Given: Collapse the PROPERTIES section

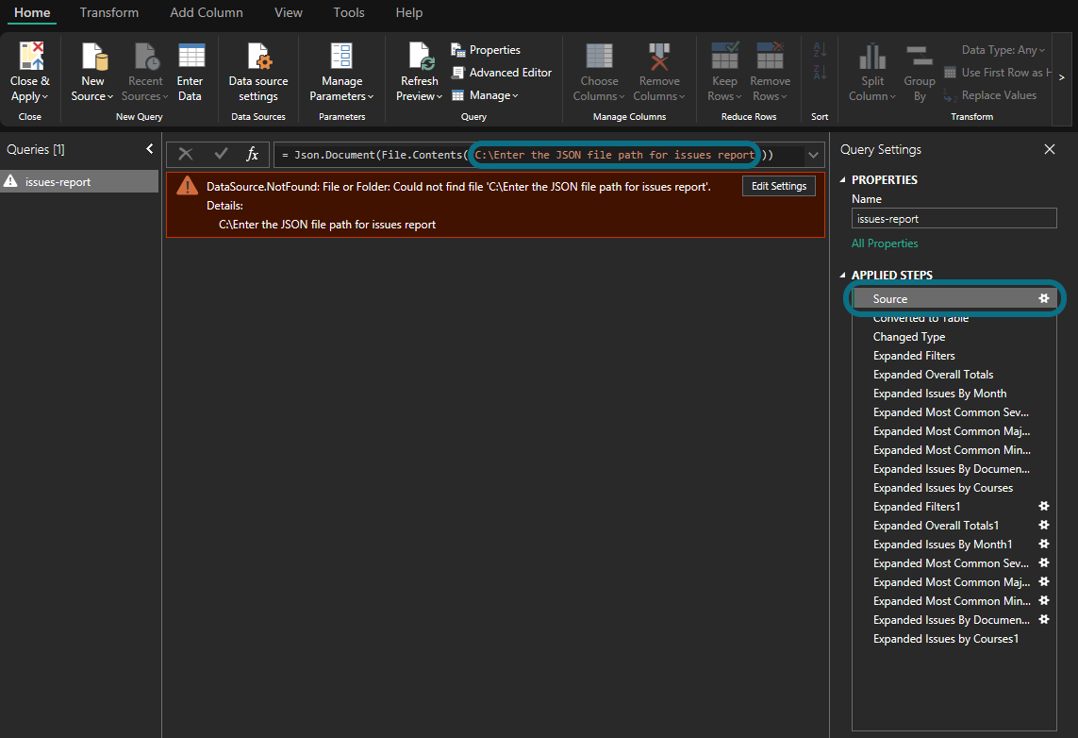Looking at the screenshot, I should 843,179.
